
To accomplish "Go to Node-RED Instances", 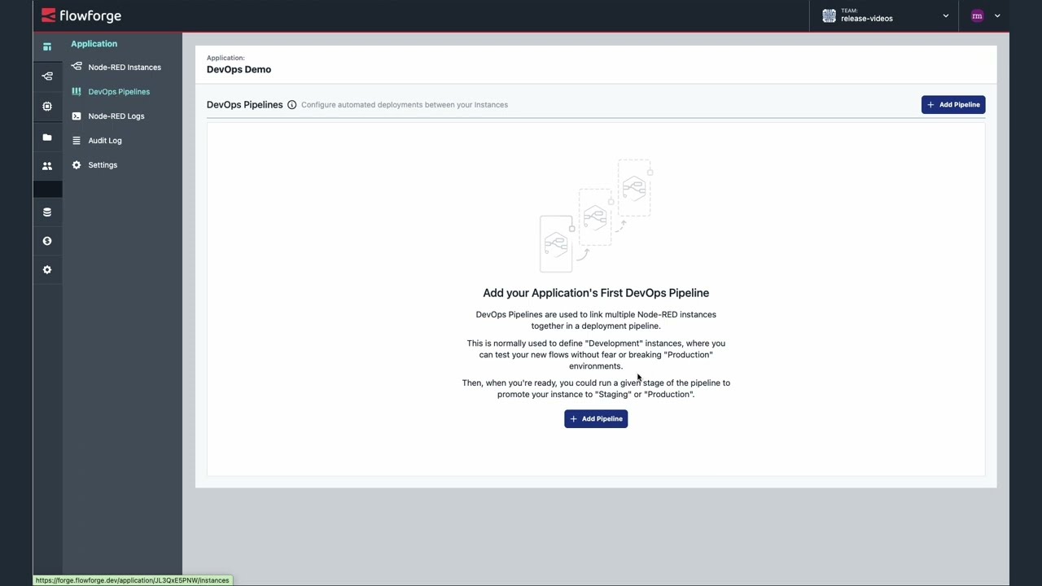I will (123, 68).
